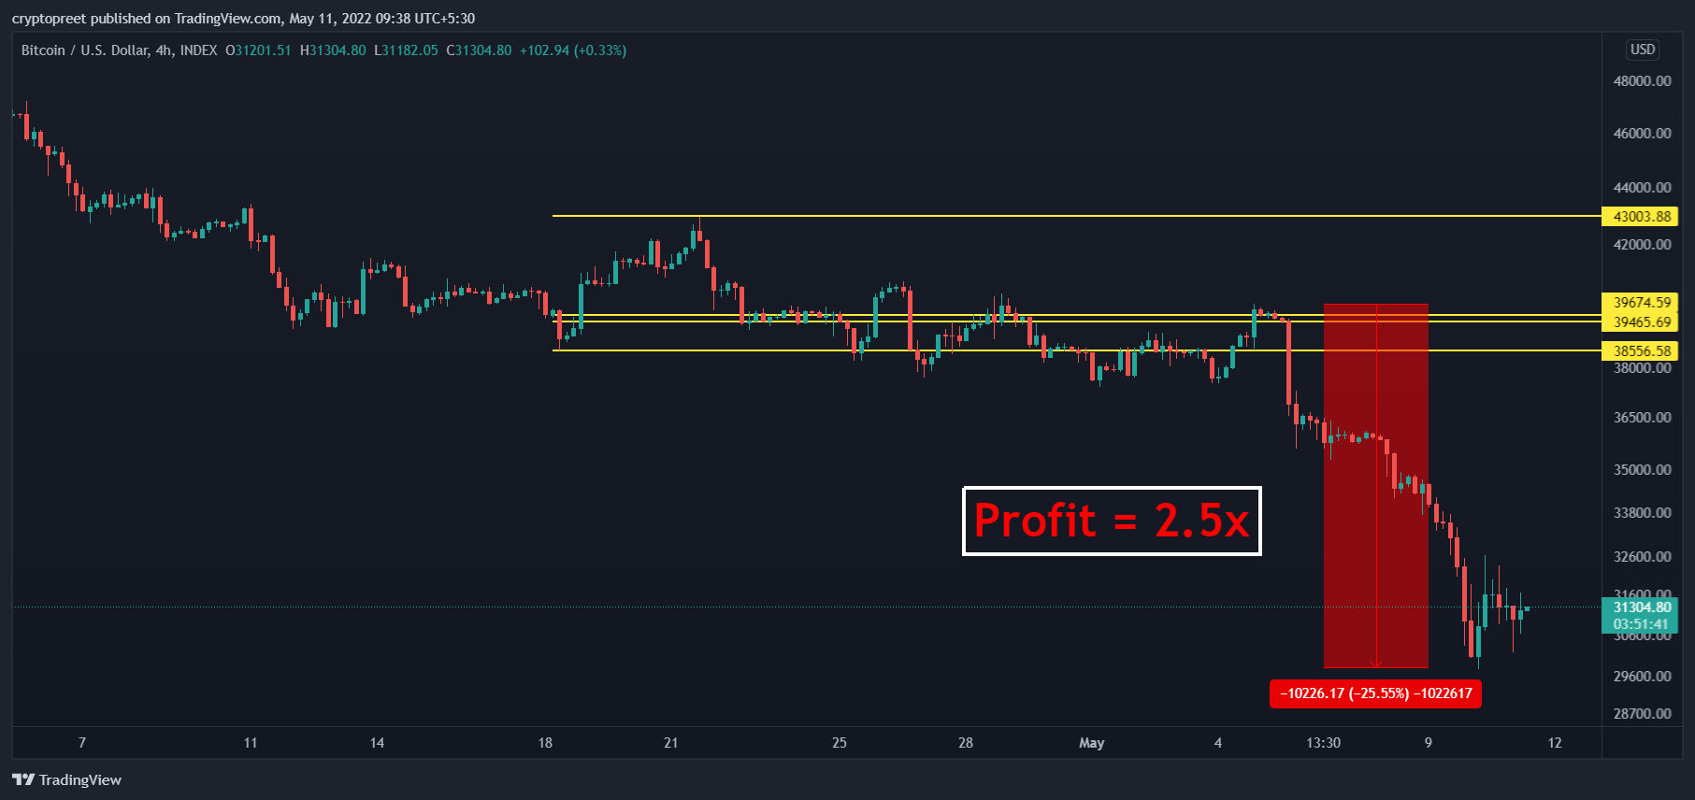Select the 43003.88 price label
1695x800 pixels.
(x=1641, y=217)
